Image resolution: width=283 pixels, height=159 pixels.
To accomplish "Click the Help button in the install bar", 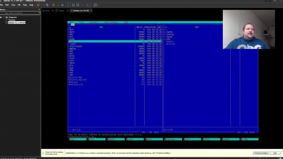I will 275,153.
